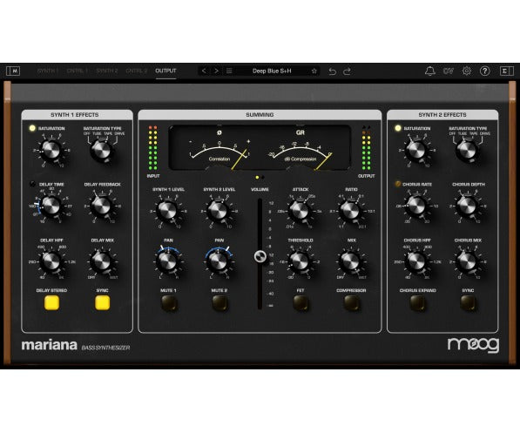Click the dB Compression GR meter

[301, 149]
